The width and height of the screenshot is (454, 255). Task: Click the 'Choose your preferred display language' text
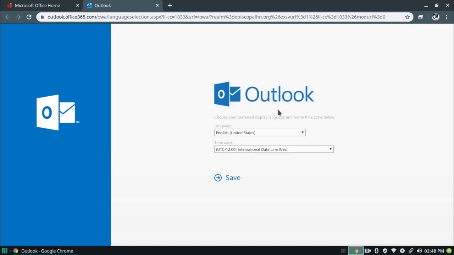point(275,117)
